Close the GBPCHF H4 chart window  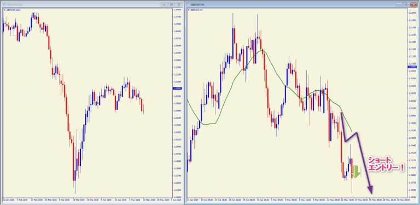(413, 4)
